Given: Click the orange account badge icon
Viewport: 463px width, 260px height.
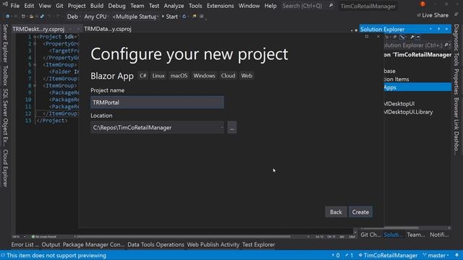Looking at the screenshot, I should [422, 4].
